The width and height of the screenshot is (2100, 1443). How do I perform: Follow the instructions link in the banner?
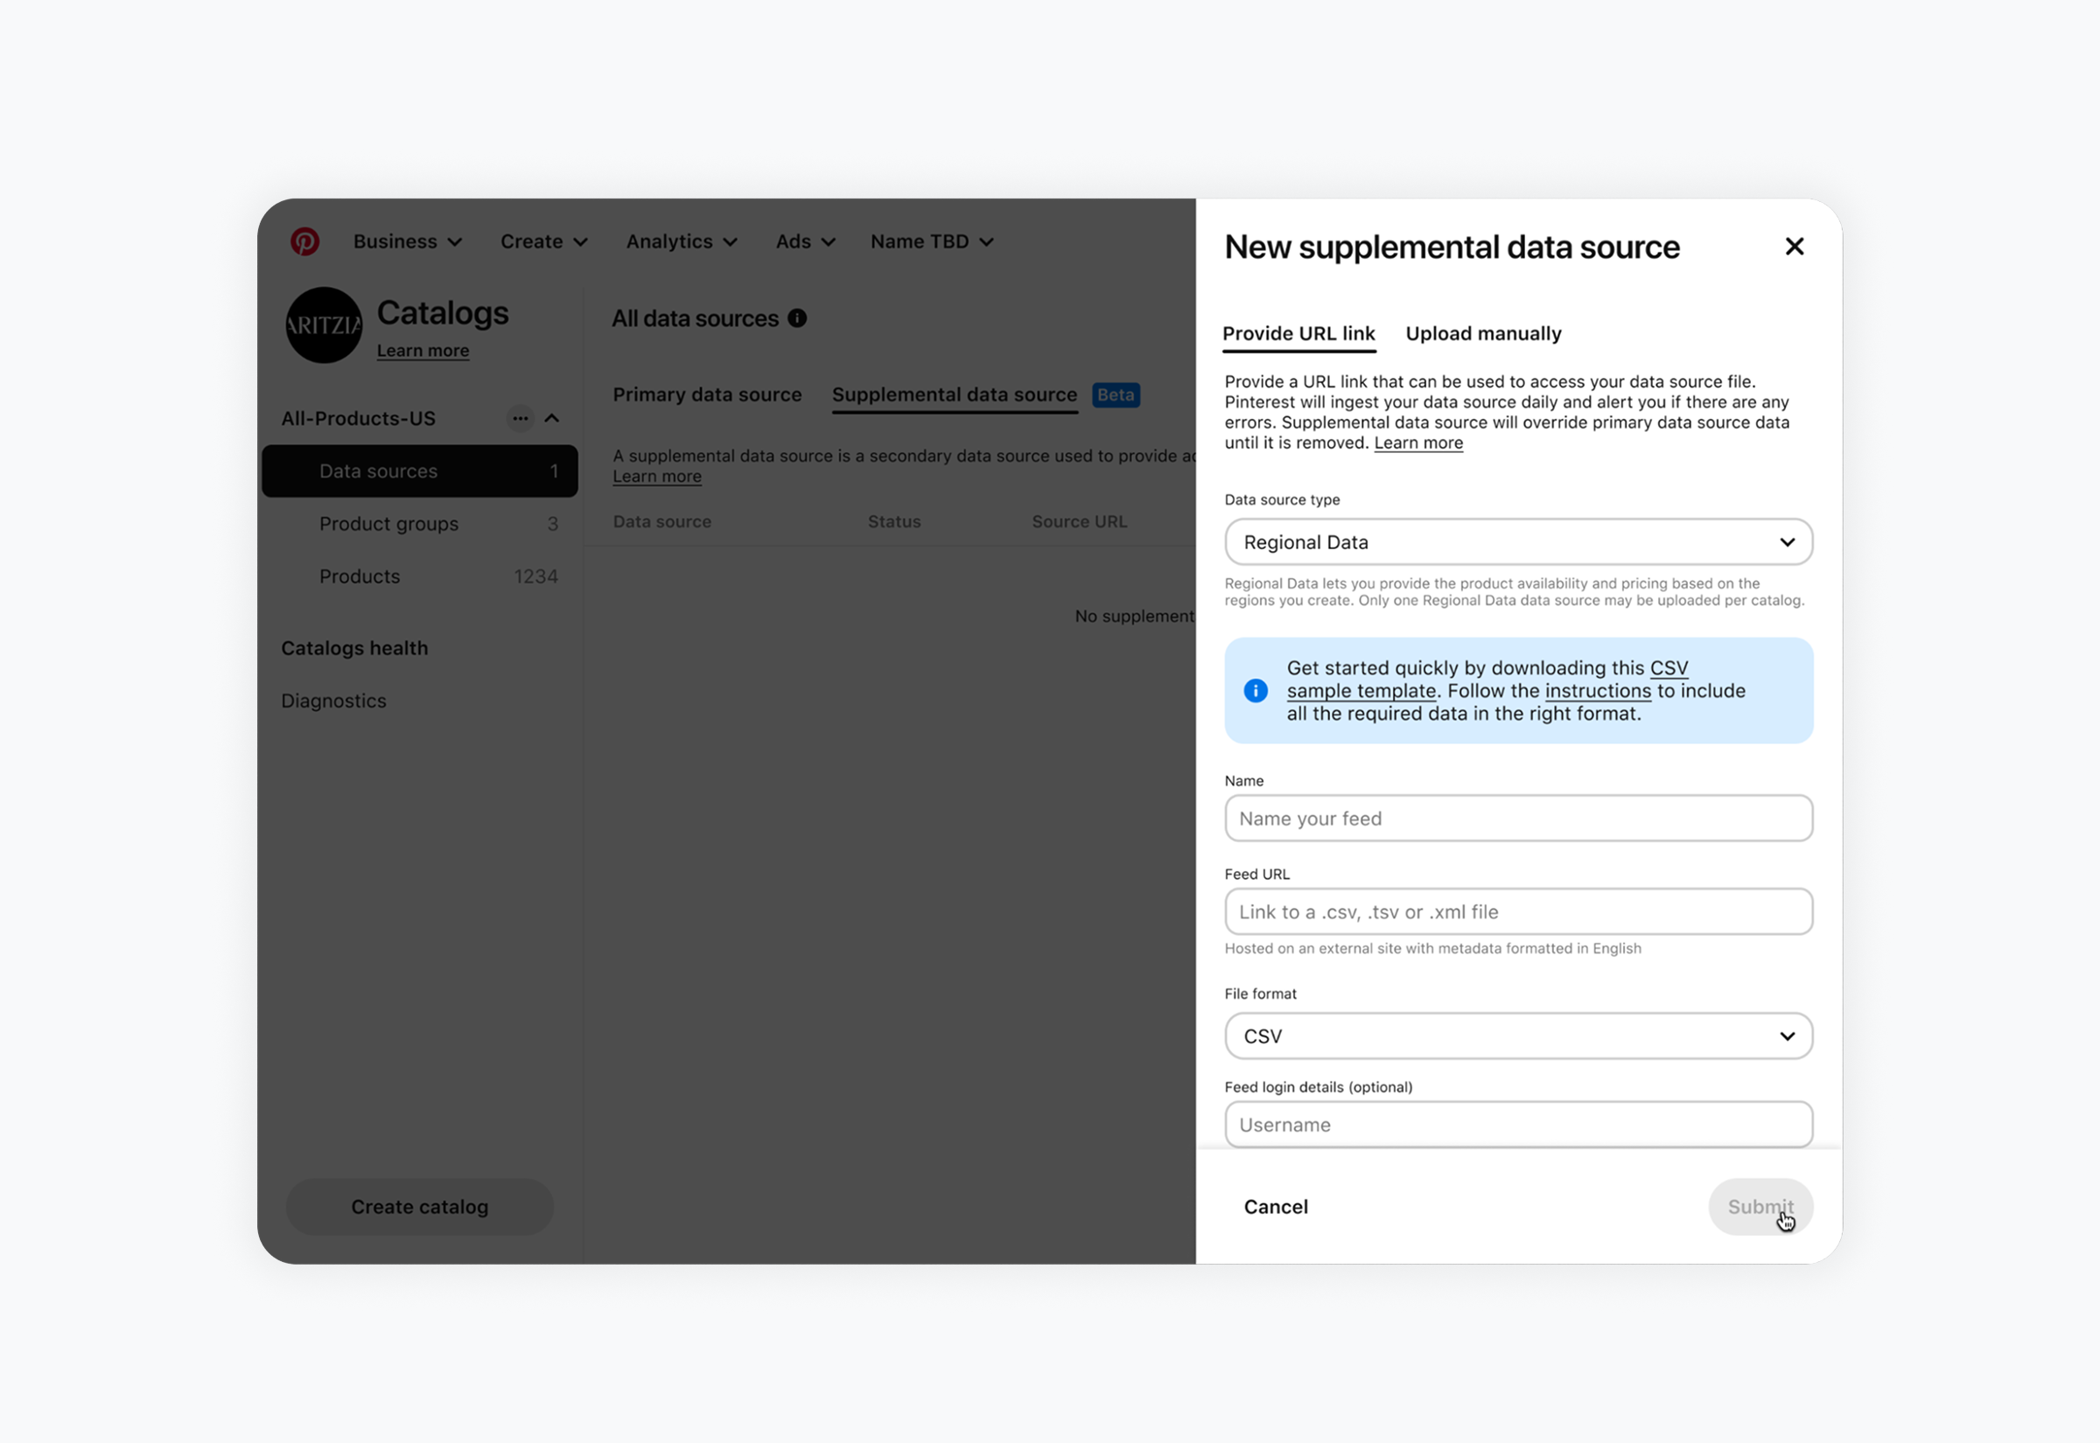[1597, 692]
